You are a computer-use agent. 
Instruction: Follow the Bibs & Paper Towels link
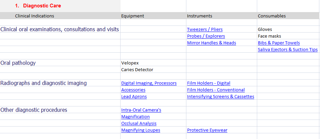pyautogui.click(x=279, y=43)
